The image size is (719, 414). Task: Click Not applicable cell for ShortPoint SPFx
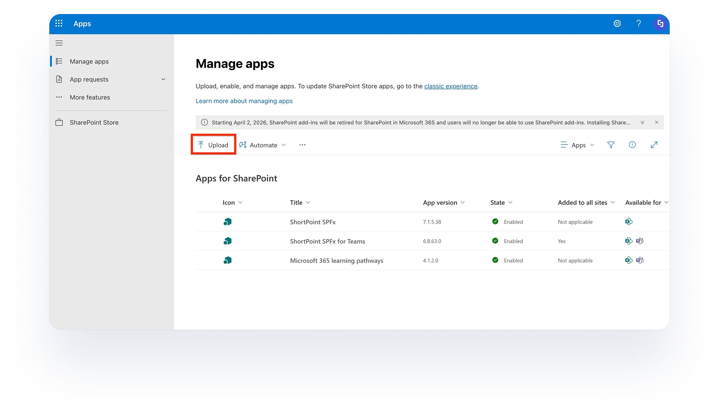[x=575, y=222]
